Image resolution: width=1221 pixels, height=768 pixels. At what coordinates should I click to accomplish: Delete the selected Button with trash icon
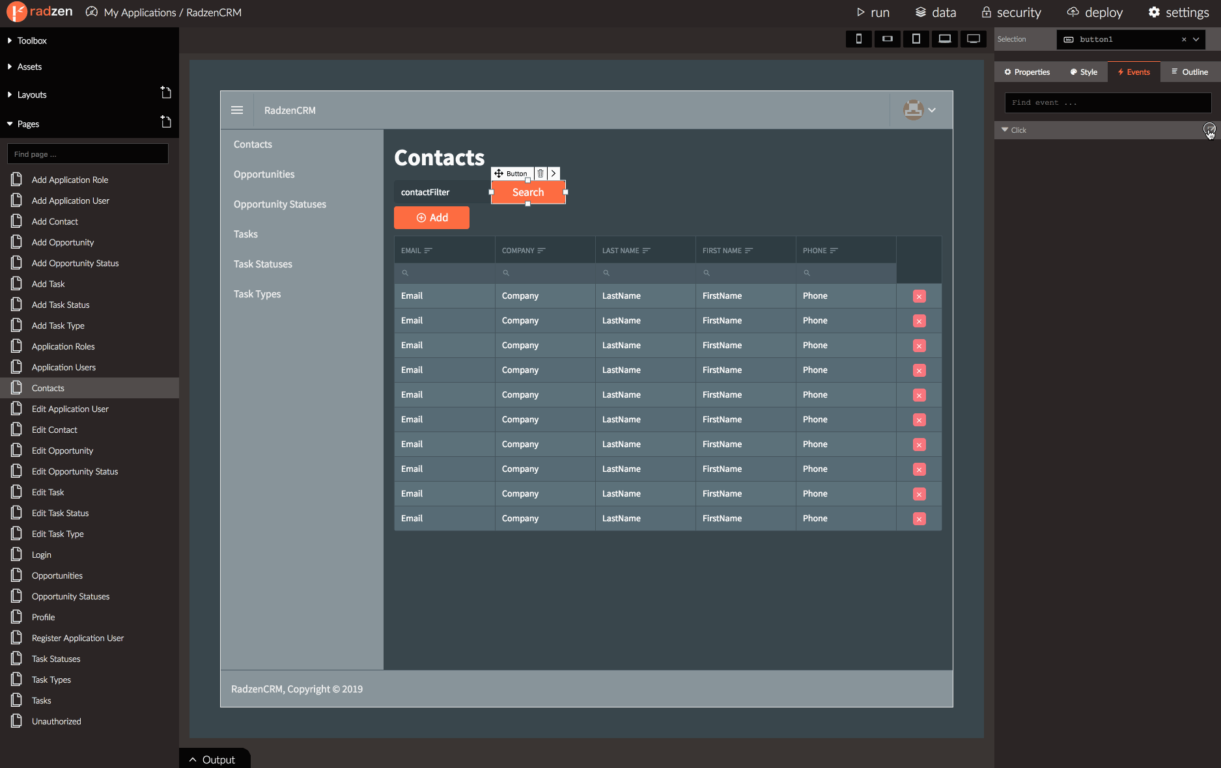(x=540, y=173)
